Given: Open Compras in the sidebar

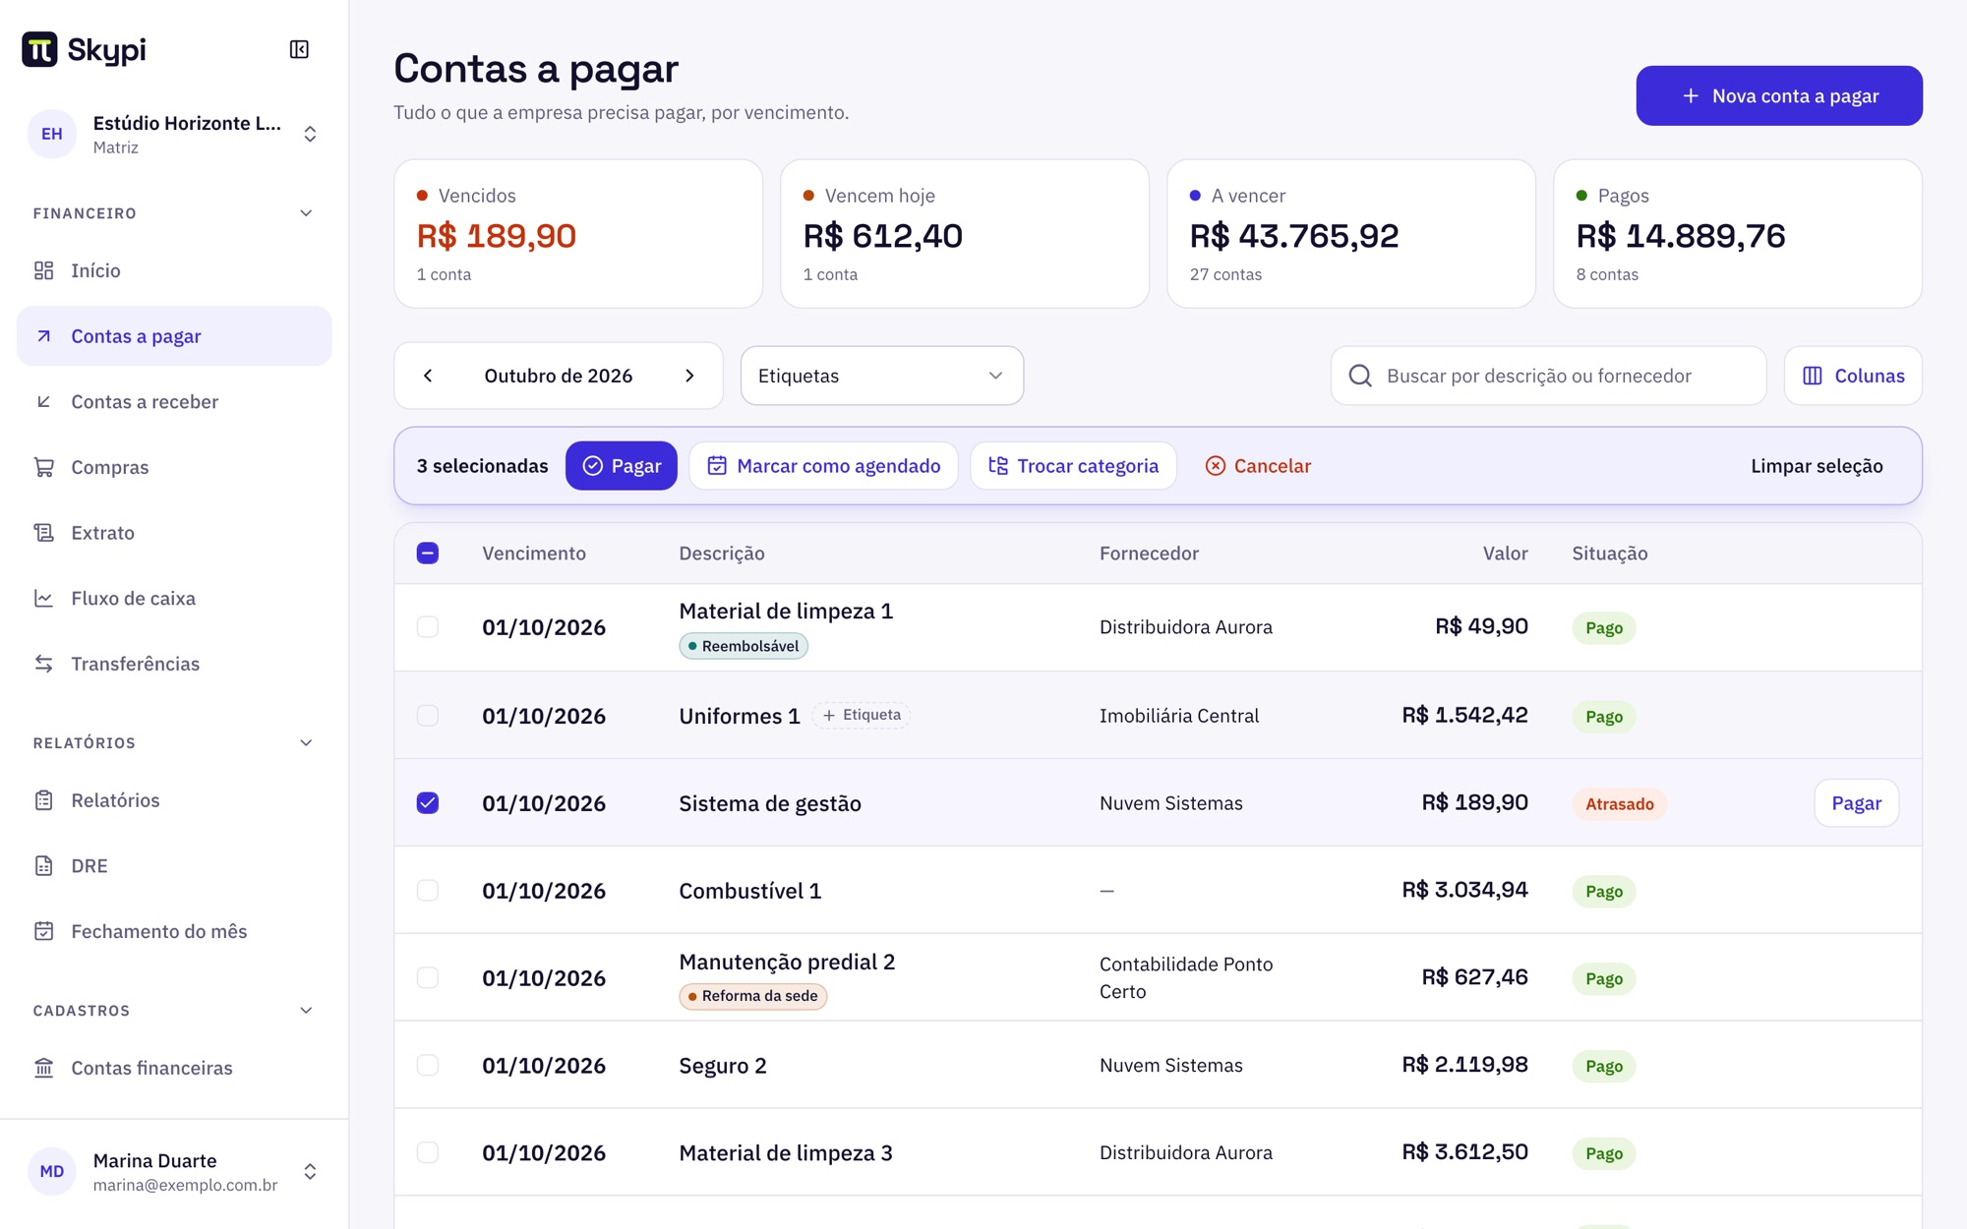Looking at the screenshot, I should (174, 467).
